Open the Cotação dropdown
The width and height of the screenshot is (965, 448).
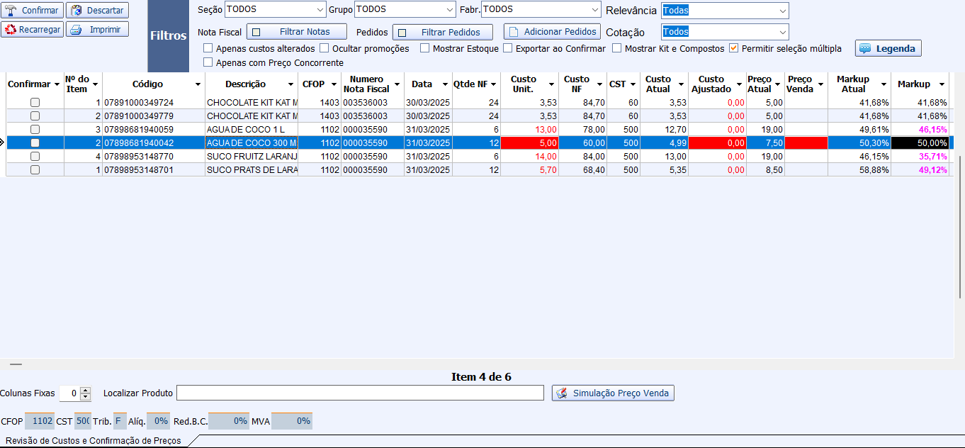point(781,32)
